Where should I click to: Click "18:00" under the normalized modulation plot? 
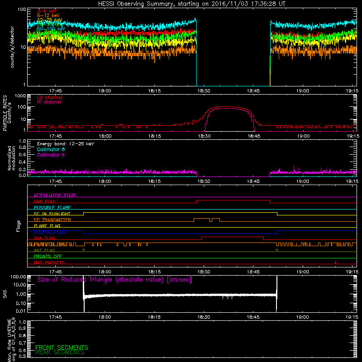(105, 181)
